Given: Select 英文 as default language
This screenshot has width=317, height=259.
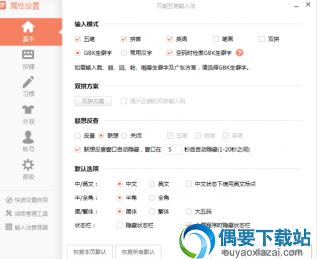Looking at the screenshot, I should pos(152,184).
